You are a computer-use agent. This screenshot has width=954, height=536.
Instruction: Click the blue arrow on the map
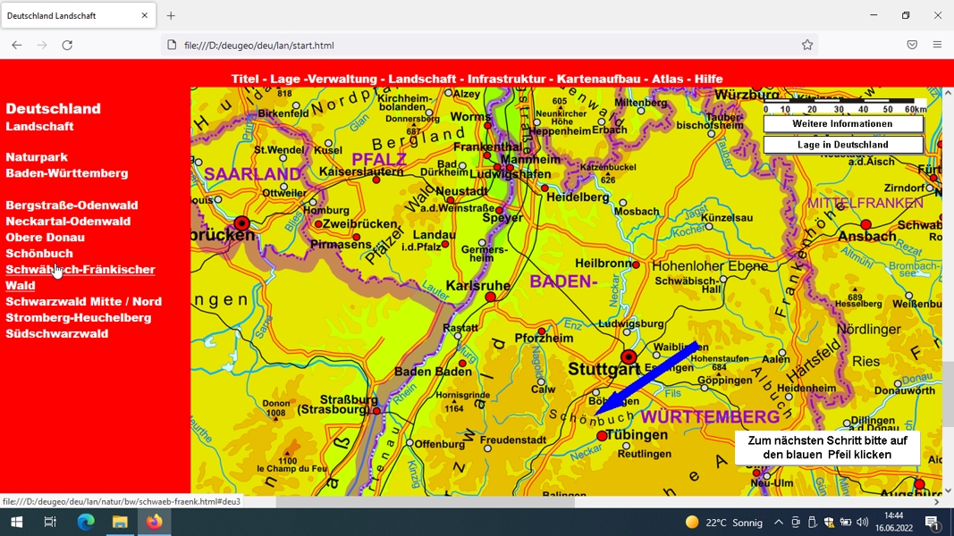click(x=646, y=378)
